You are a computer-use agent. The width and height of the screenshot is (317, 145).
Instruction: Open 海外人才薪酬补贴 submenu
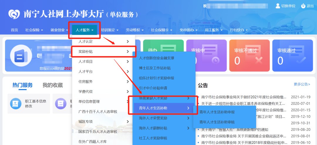164,128
